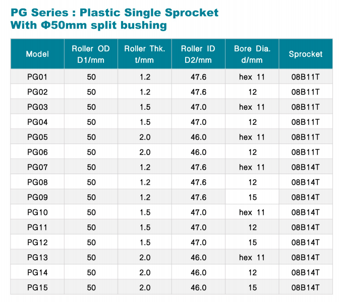Click the roller ID in PG13 row
Viewport: 341px width, 302px height.
pyautogui.click(x=198, y=258)
